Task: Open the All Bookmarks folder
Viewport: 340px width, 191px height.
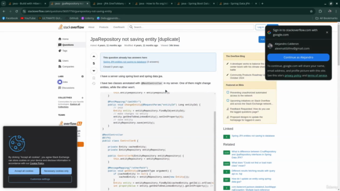Action: click(326, 18)
